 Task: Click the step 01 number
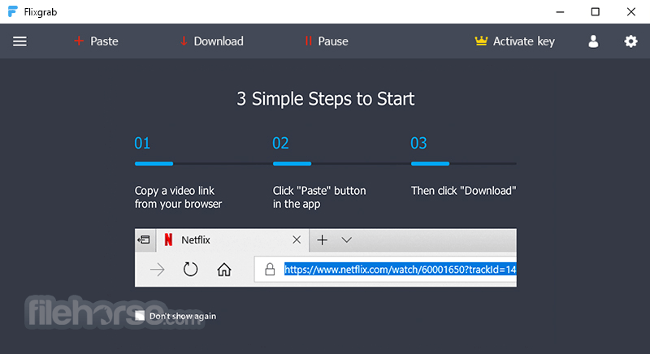[142, 143]
